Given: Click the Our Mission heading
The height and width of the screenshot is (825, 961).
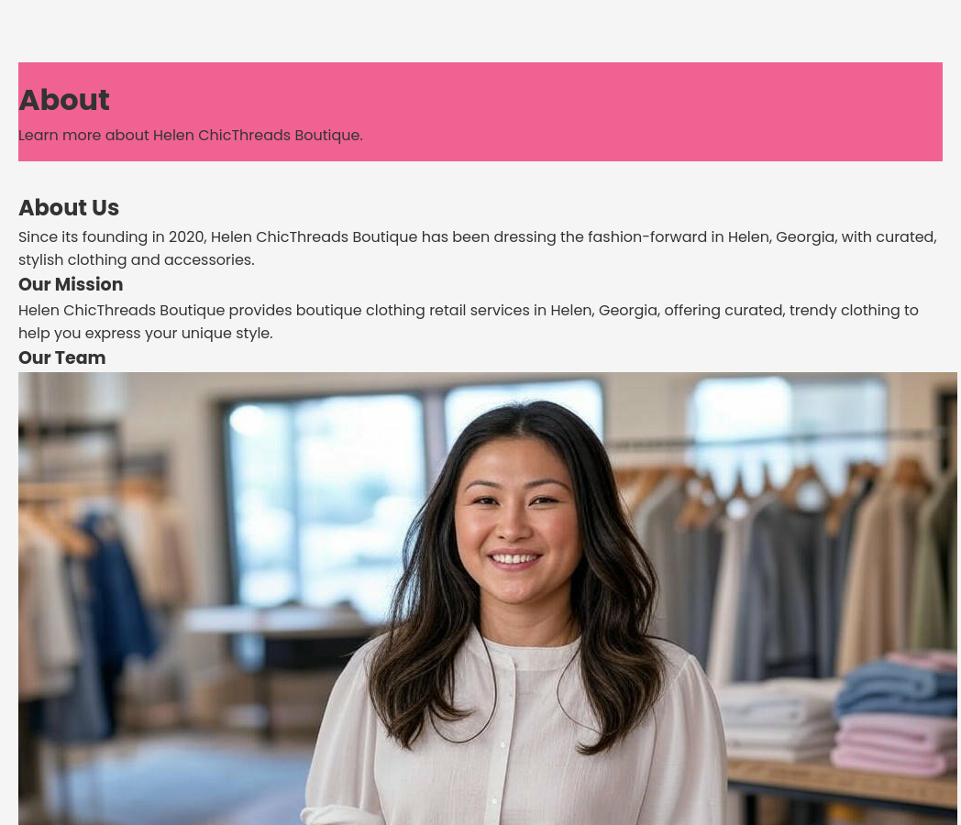Looking at the screenshot, I should coord(71,284).
